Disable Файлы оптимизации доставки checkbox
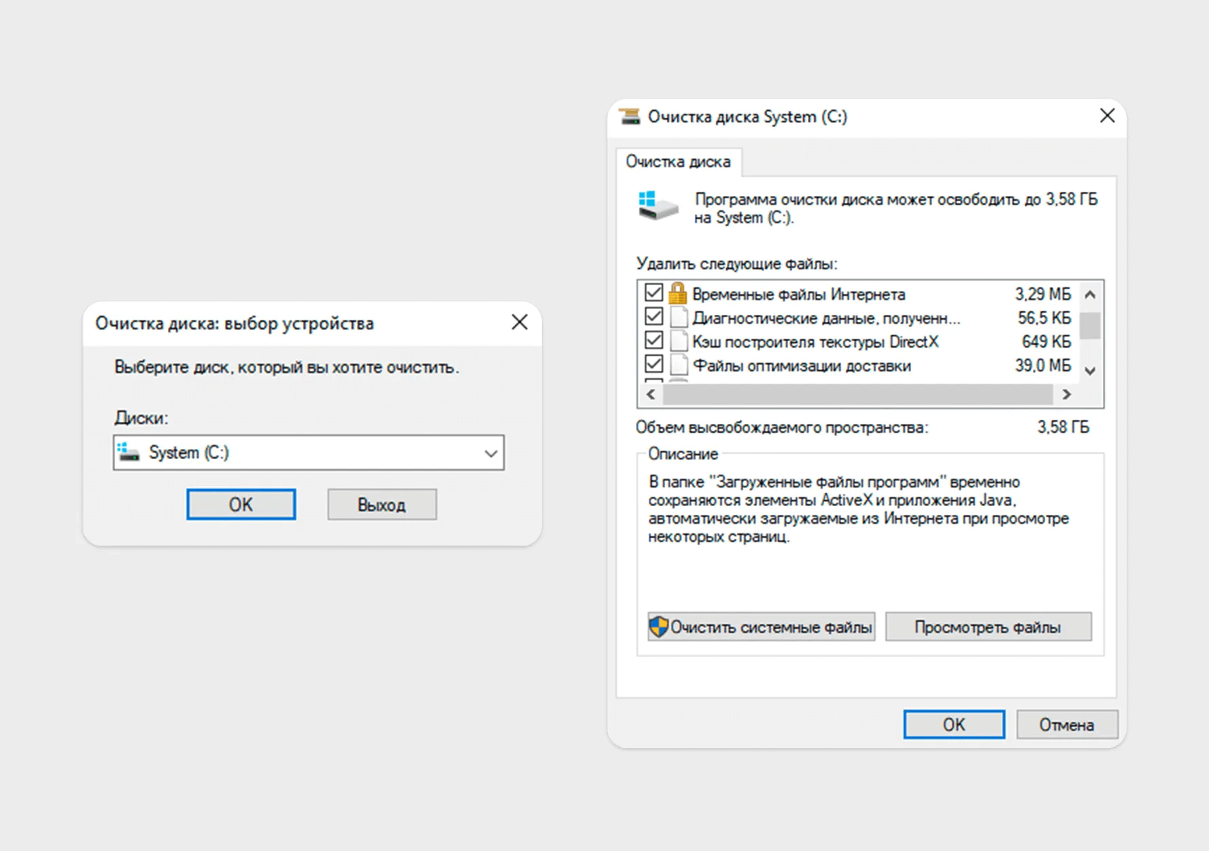Image resolution: width=1209 pixels, height=851 pixels. click(653, 365)
